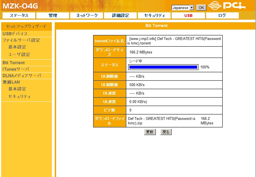Open the Japanese language dropdown

pos(183,8)
